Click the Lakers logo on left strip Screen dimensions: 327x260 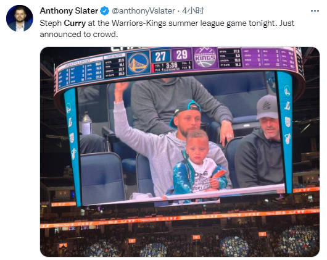click(x=70, y=122)
